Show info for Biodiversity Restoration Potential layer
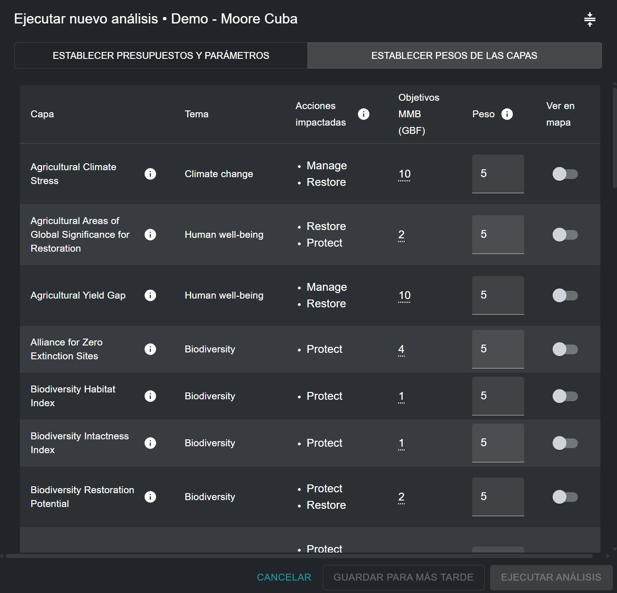The height and width of the screenshot is (593, 617). point(150,497)
